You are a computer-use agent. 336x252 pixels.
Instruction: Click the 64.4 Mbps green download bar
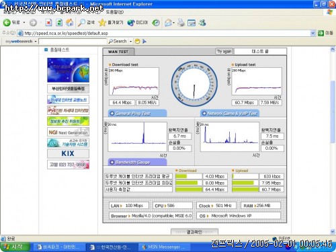pyautogui.click(x=189, y=190)
